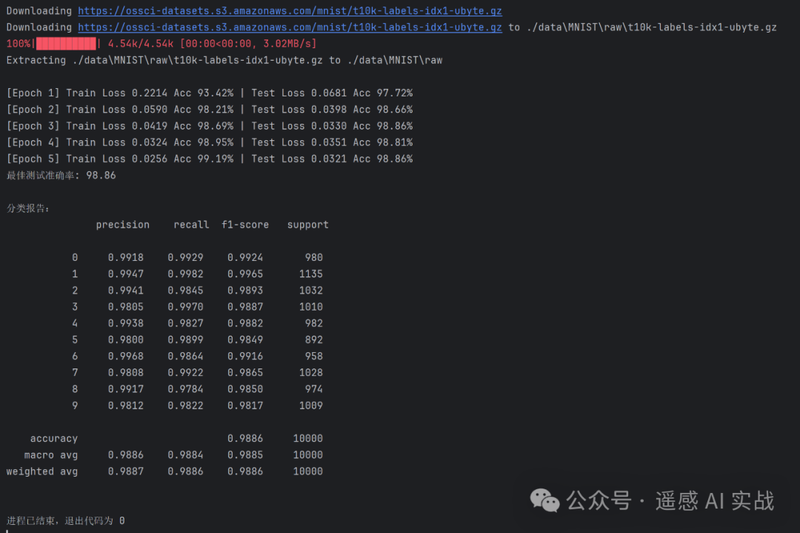
Task: Open the t10k-labels URL followed by 'to ./data\MNIST\raw'
Action: point(290,27)
